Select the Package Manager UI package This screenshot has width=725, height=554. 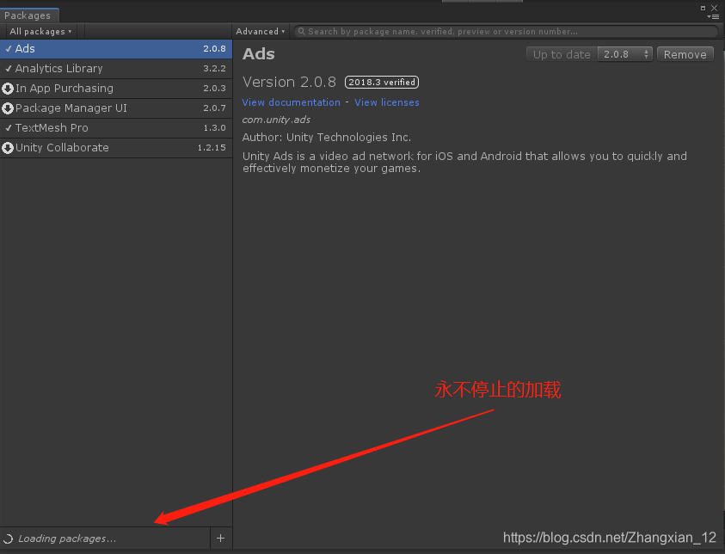pyautogui.click(x=115, y=108)
